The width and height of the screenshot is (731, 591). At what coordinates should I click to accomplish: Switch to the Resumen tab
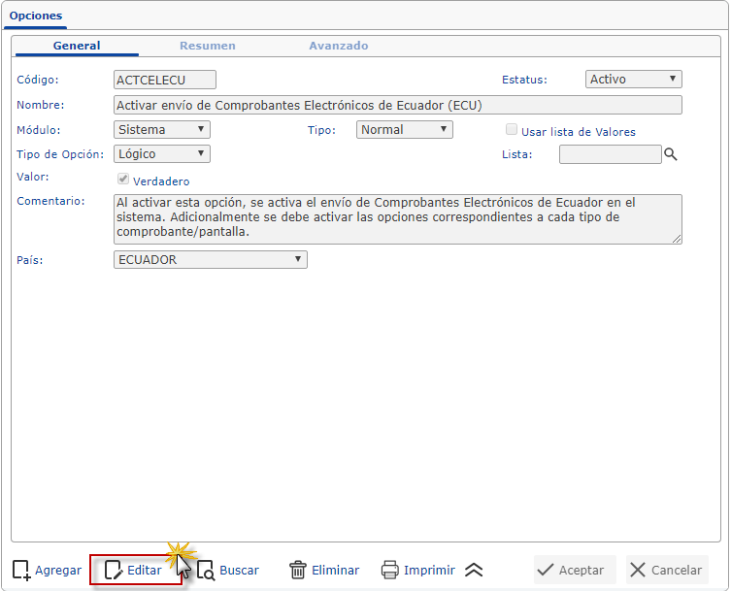[x=208, y=46]
